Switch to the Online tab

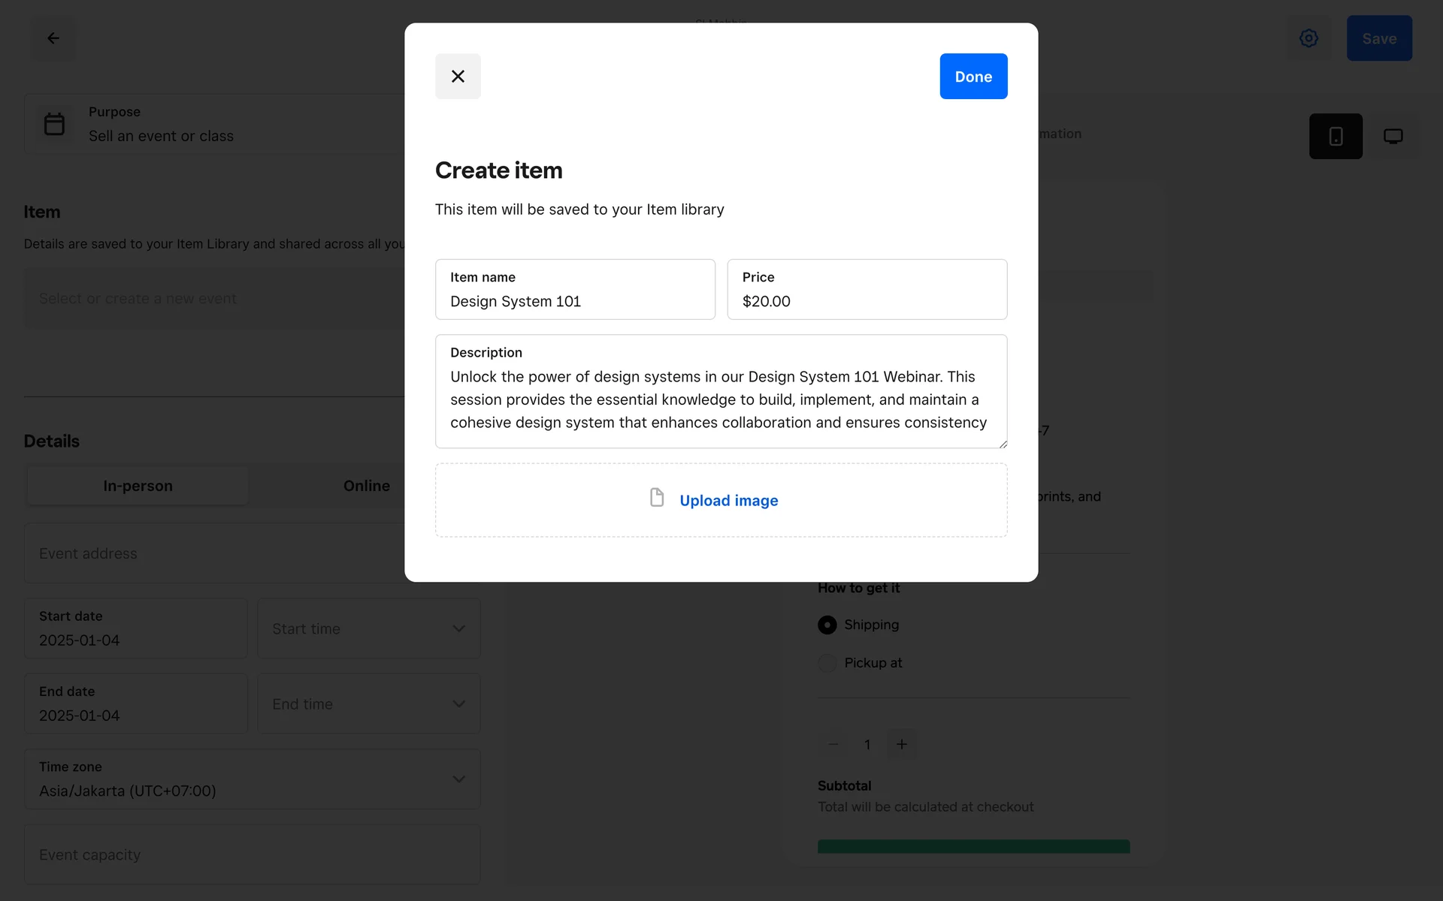coord(366,486)
